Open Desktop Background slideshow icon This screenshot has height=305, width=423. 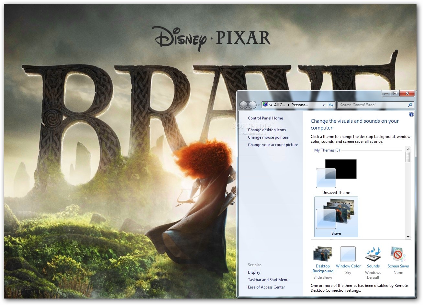pos(323,254)
